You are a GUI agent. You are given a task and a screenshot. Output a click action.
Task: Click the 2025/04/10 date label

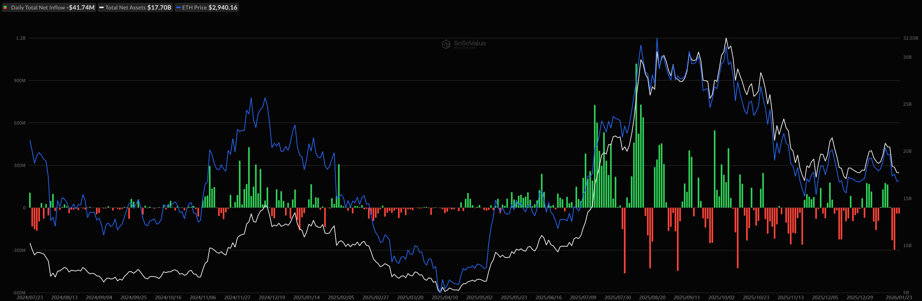(445, 297)
